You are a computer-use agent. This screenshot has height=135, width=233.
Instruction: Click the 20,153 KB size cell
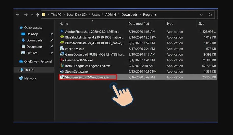coord(209,77)
